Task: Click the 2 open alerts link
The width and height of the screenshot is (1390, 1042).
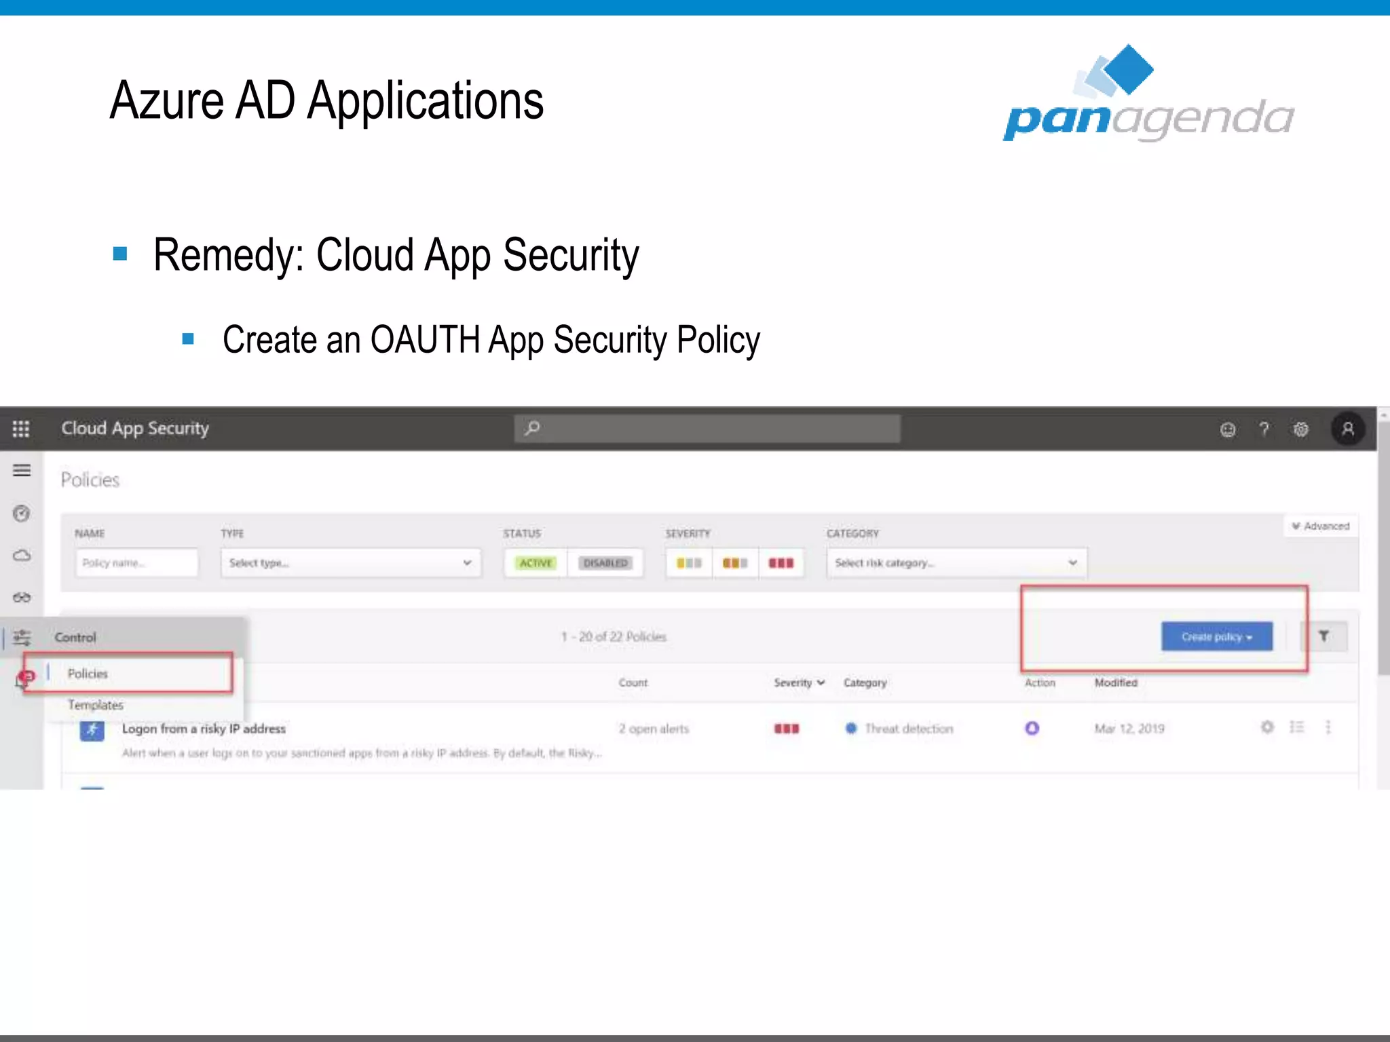Action: point(654,729)
